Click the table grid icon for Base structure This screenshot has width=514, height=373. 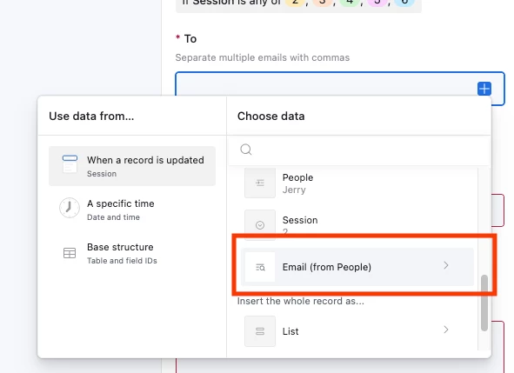point(70,253)
